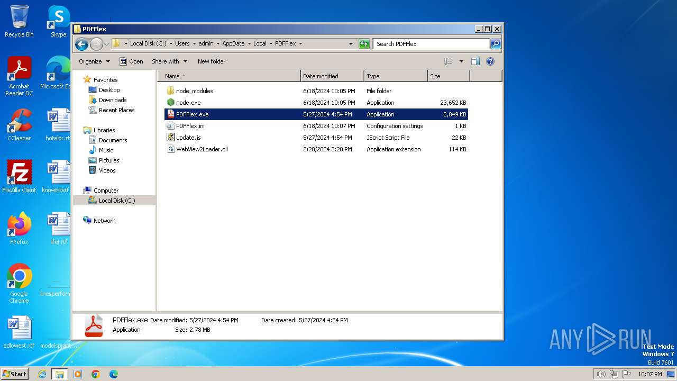Open the recent pages dropdown beside Forward
Screen dimensions: 677x381
coord(106,44)
